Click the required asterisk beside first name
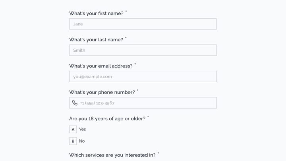This screenshot has width=286, height=161. (126, 12)
